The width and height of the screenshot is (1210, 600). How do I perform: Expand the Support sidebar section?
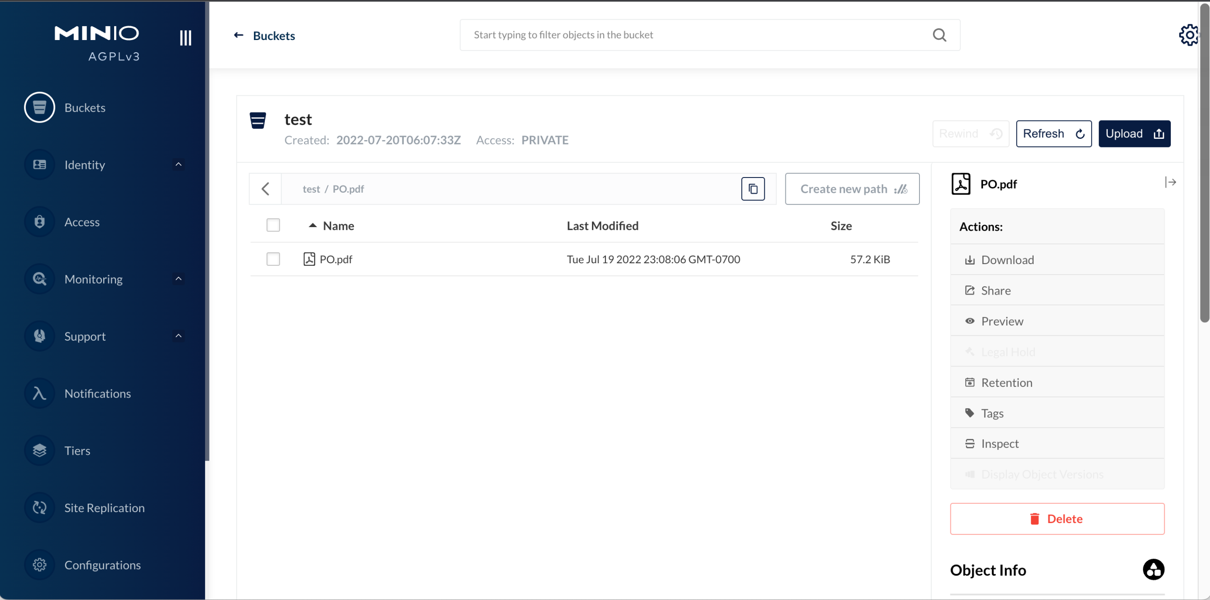pyautogui.click(x=178, y=336)
